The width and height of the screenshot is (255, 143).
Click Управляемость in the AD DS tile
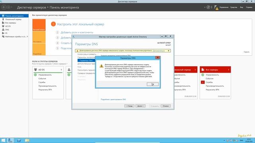[x=45, y=75]
